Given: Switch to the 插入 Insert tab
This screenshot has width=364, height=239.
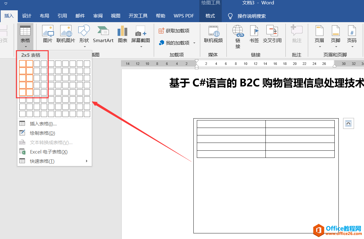Looking at the screenshot, I should [x=9, y=16].
